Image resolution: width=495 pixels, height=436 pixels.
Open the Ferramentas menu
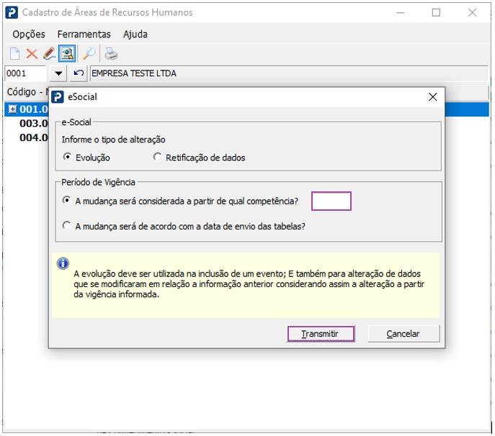[84, 34]
